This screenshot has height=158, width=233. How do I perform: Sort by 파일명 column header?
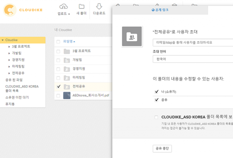coord(68,41)
